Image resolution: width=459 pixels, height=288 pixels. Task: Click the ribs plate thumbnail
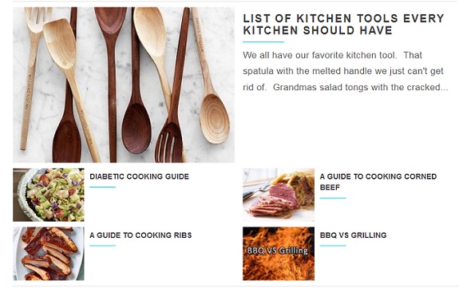pyautogui.click(x=49, y=254)
